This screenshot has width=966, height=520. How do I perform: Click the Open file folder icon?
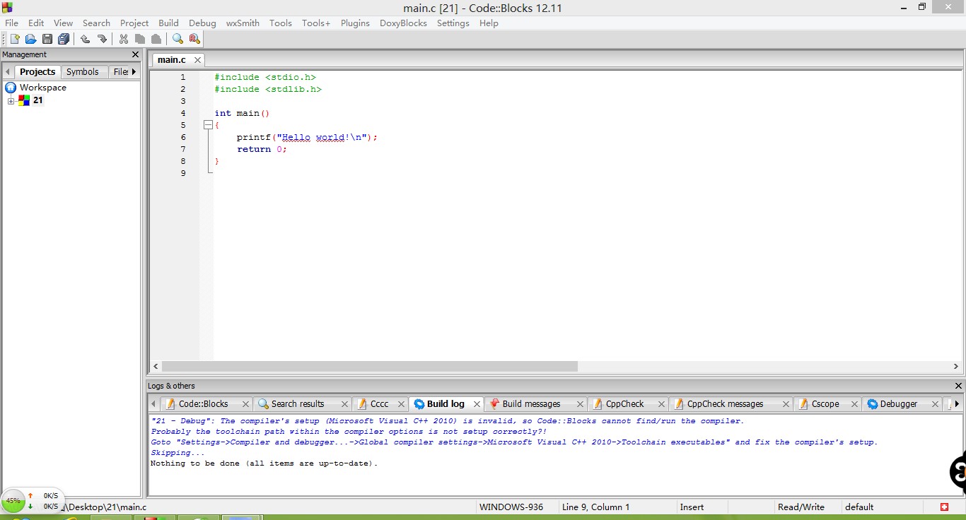(30, 40)
